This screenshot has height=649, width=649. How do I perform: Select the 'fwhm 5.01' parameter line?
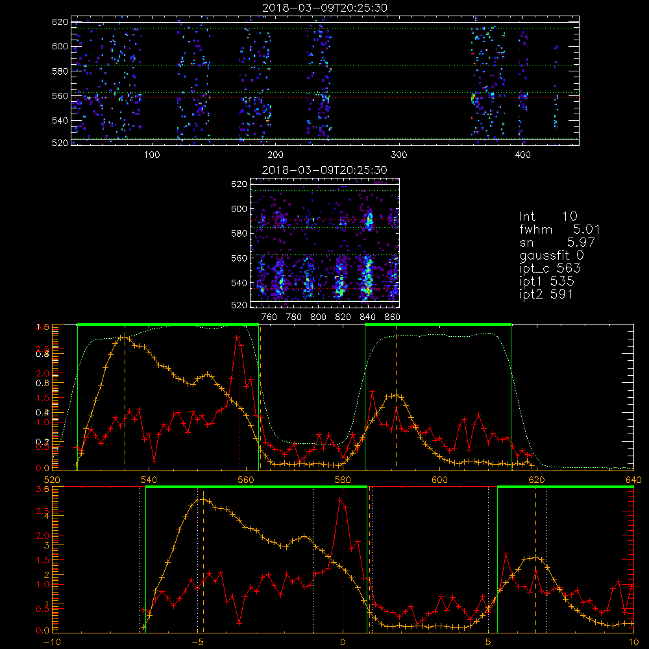559,229
